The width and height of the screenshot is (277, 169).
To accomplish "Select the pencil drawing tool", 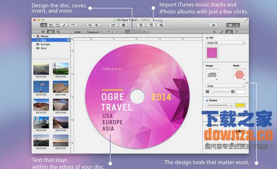I will tap(64, 25).
